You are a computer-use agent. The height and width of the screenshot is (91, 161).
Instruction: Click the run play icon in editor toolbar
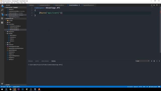coord(154,5)
